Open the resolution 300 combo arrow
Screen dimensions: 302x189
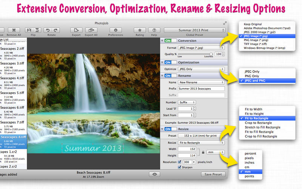pos(194,162)
